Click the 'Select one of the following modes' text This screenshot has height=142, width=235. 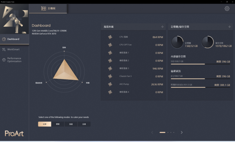coord(64,117)
